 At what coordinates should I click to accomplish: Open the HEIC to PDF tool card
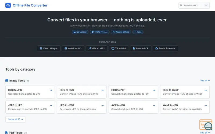click(x=133, y=92)
